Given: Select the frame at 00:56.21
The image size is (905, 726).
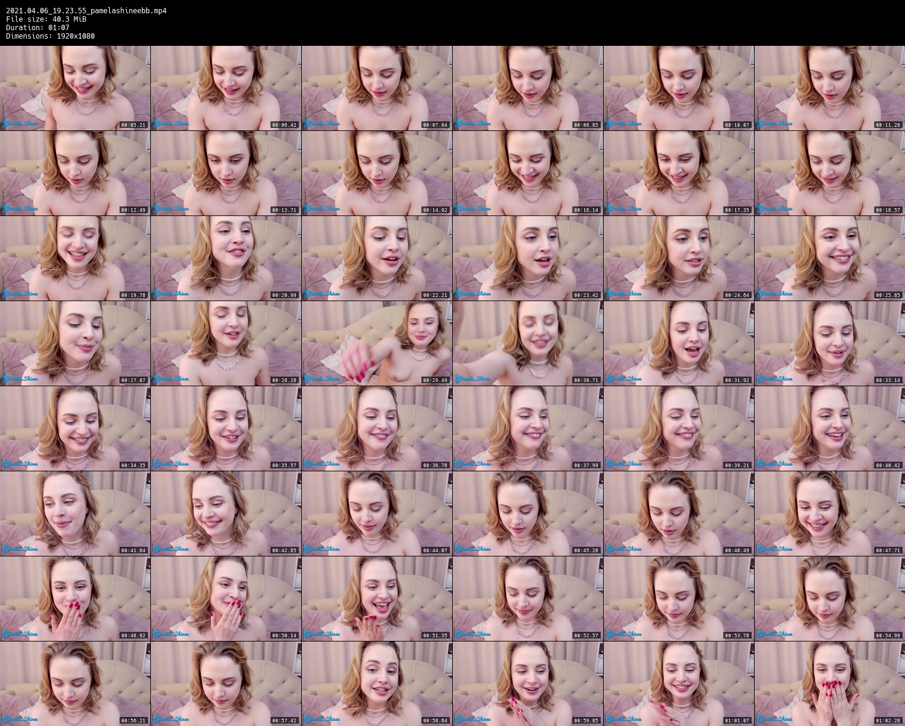Looking at the screenshot, I should click(75, 684).
